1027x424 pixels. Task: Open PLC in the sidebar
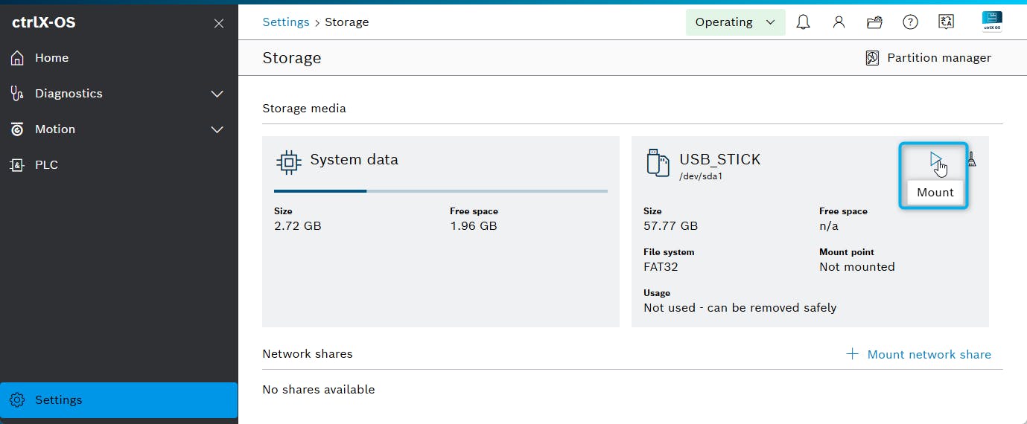(x=46, y=165)
